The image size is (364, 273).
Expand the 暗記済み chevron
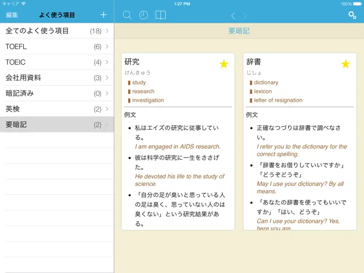click(x=107, y=93)
